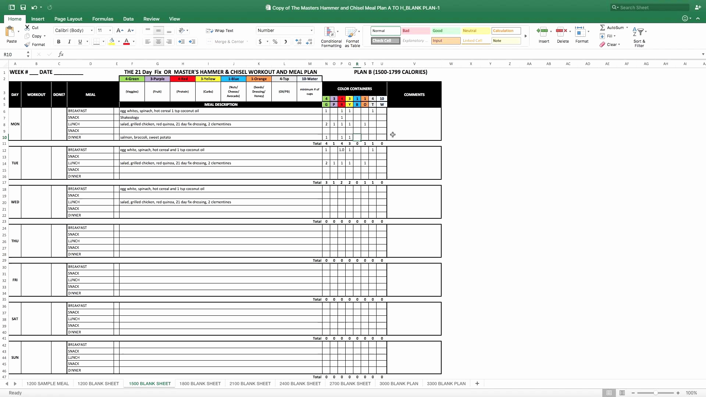This screenshot has height=397, width=706.
Task: Click the Save icon in title bar
Action: (x=23, y=7)
